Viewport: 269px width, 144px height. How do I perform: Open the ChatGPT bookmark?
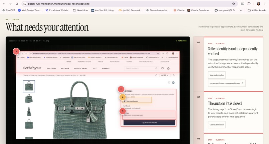[x=9, y=10]
